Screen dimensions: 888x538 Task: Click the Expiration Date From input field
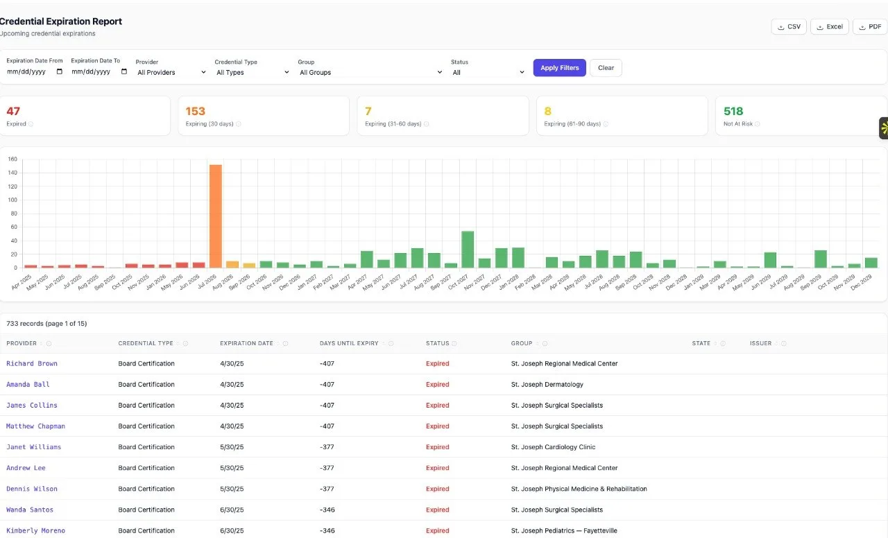35,71
